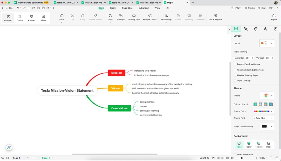Click the Paste tool
The height and width of the screenshot is (161, 281).
pos(62,17)
